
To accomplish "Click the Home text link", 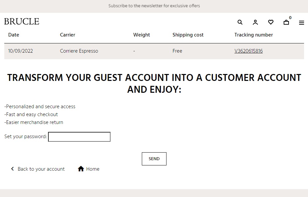I will pyautogui.click(x=93, y=169).
